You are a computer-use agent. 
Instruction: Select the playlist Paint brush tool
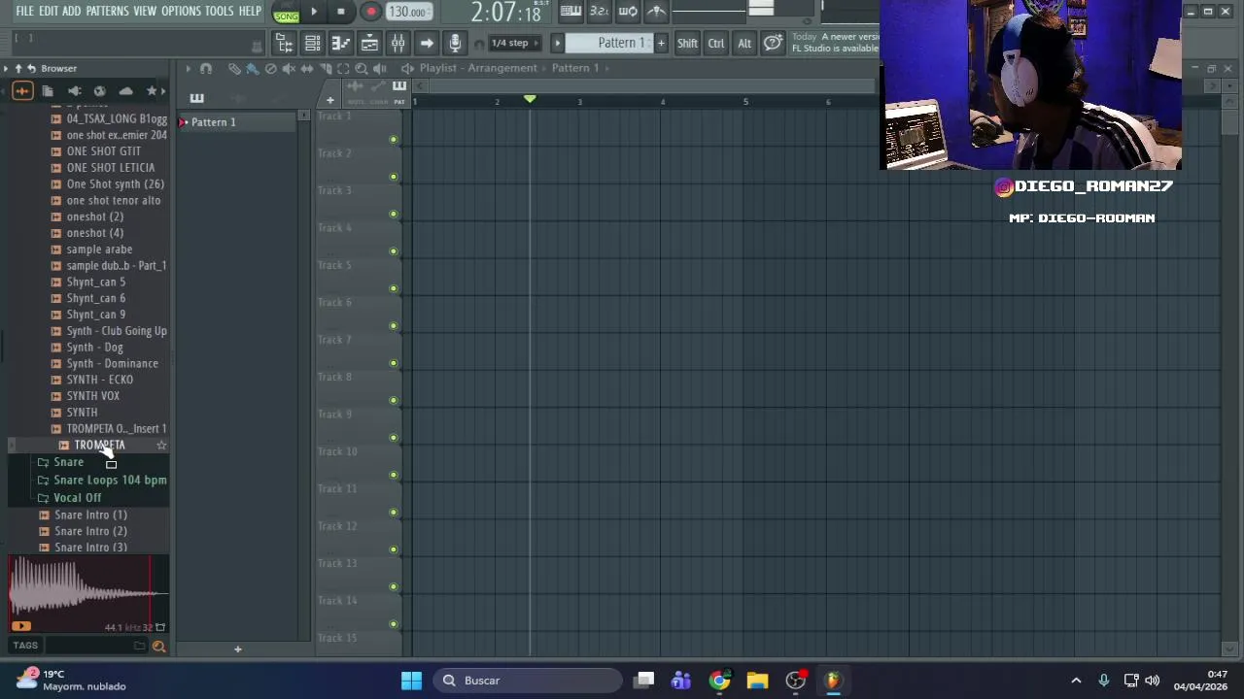[253, 68]
